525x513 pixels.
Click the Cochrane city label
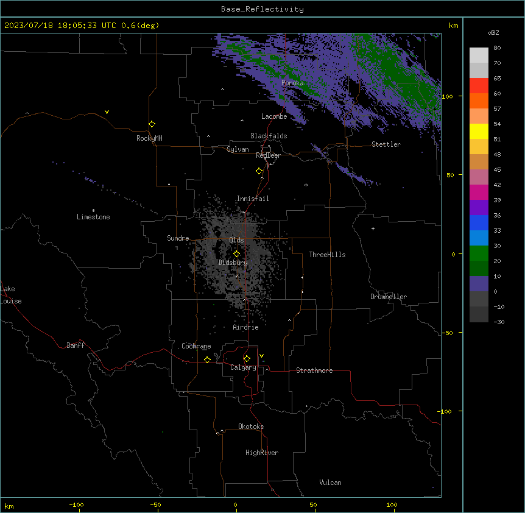coord(196,346)
